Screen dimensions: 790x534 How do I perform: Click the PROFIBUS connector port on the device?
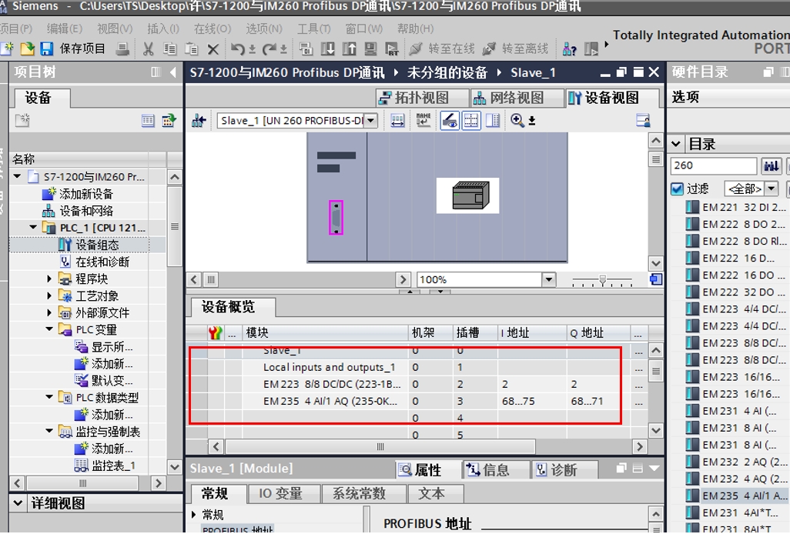pos(336,217)
